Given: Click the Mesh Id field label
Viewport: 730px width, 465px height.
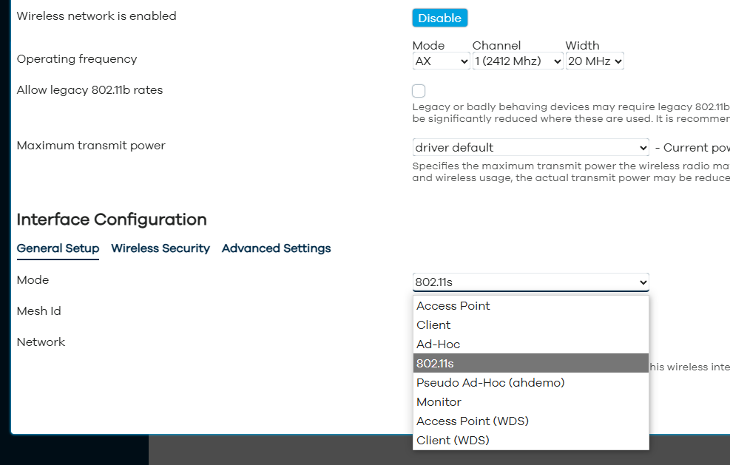Looking at the screenshot, I should (39, 311).
